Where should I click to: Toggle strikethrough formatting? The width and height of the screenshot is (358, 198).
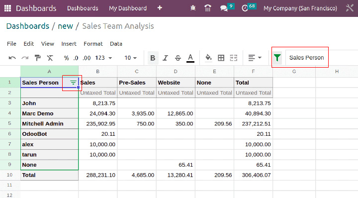pyautogui.click(x=178, y=58)
